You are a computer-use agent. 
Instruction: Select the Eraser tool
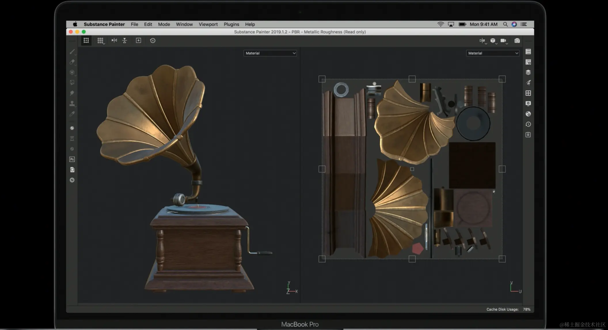click(x=72, y=62)
